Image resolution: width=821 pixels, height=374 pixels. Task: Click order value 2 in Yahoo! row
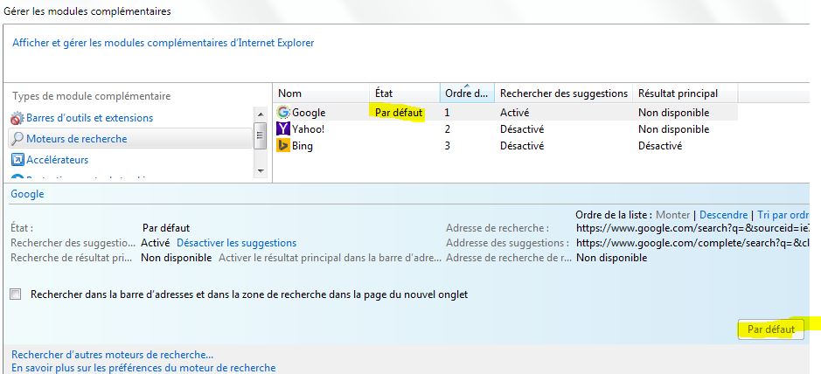point(447,129)
